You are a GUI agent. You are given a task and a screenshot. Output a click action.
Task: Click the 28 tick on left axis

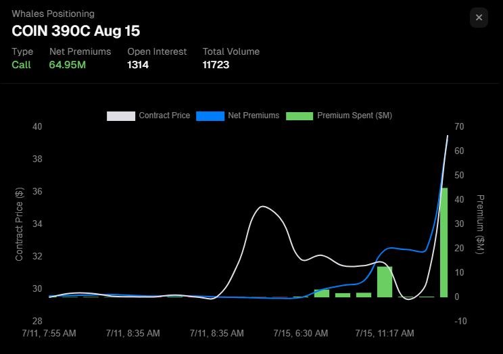click(37, 322)
